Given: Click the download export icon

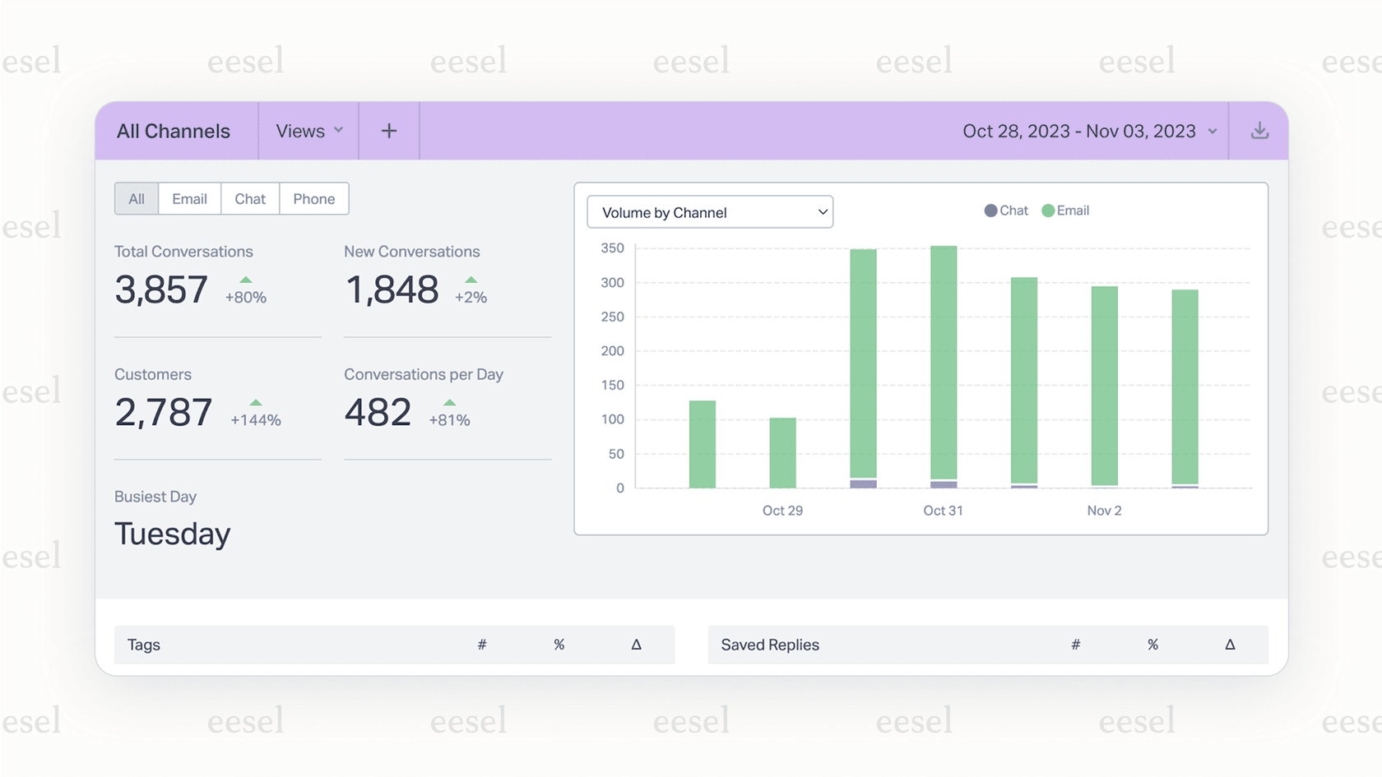Looking at the screenshot, I should pos(1259,130).
